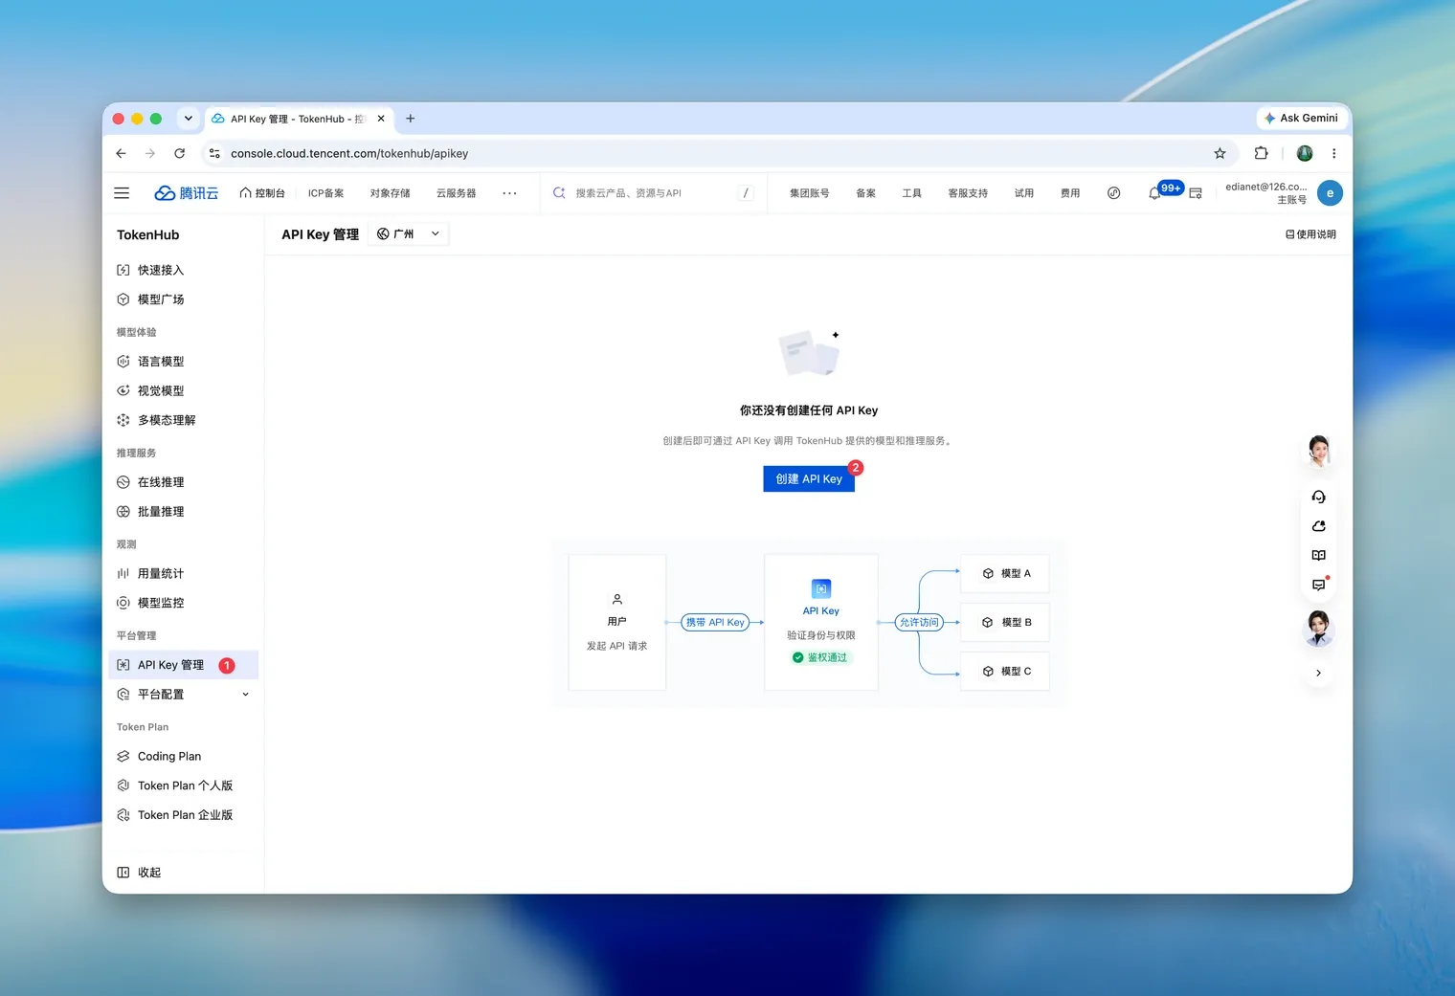The image size is (1455, 996).
Task: Close the API Key 管理 tab
Action: tap(381, 119)
